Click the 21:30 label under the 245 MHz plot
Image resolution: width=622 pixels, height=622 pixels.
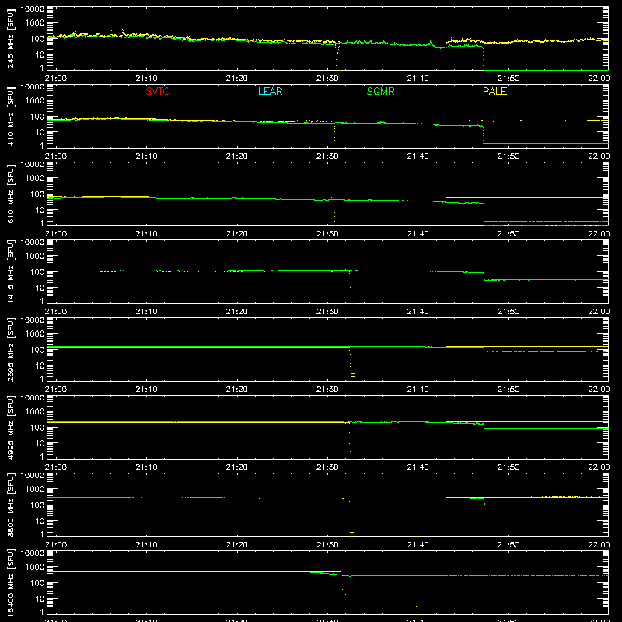pyautogui.click(x=327, y=79)
